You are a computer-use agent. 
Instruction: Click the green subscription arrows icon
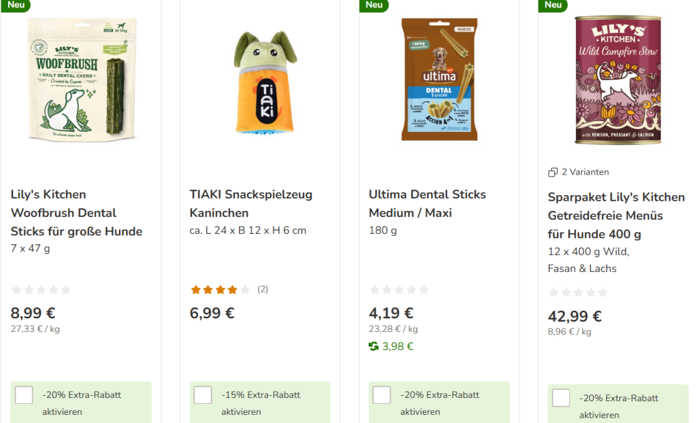pos(374,347)
